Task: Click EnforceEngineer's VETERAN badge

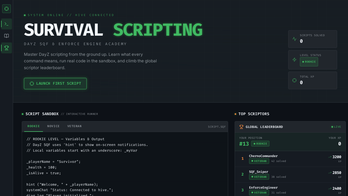Action: point(259,193)
